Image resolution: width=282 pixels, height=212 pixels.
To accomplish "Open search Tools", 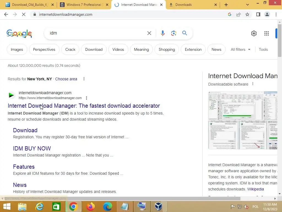I will pos(263,49).
